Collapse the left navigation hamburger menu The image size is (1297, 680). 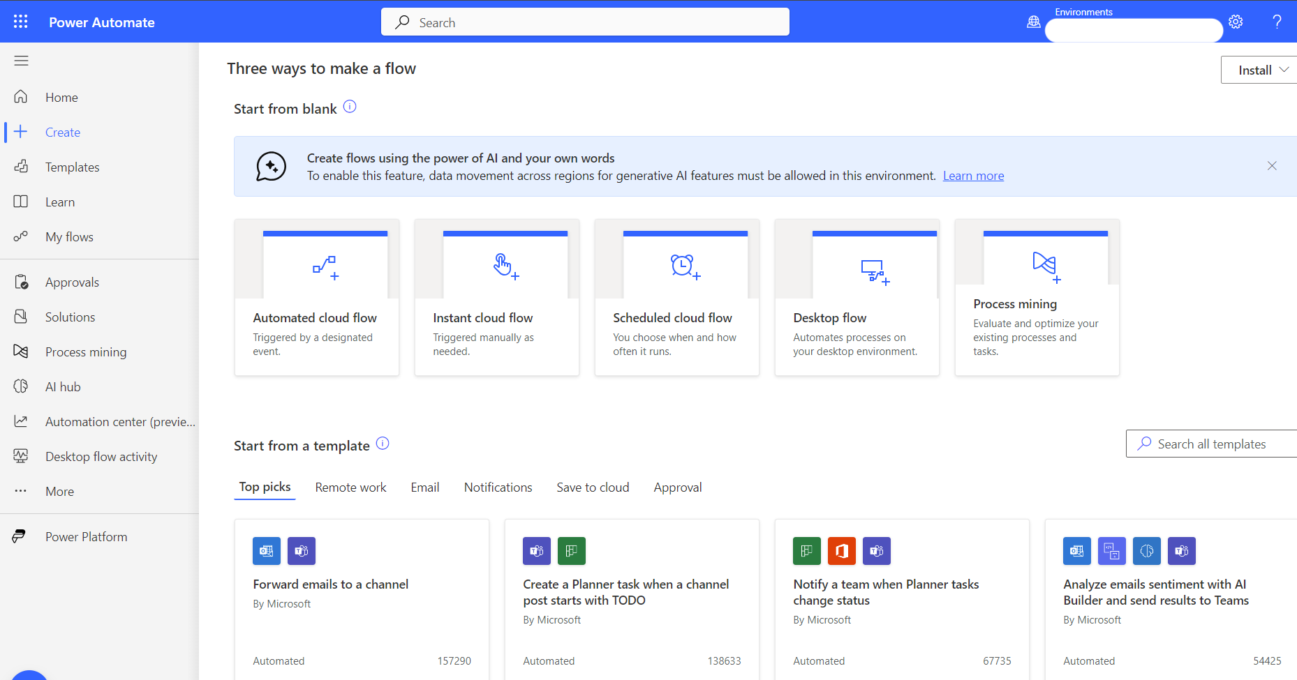tap(21, 61)
